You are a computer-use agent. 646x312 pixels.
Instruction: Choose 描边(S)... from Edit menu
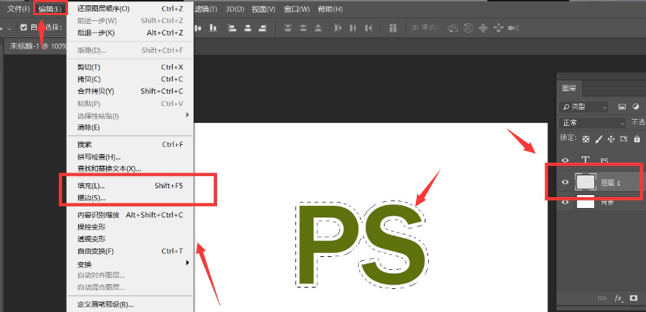click(91, 198)
